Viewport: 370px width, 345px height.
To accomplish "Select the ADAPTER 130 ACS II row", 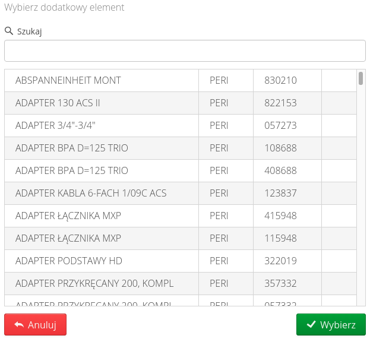I will click(58, 103).
